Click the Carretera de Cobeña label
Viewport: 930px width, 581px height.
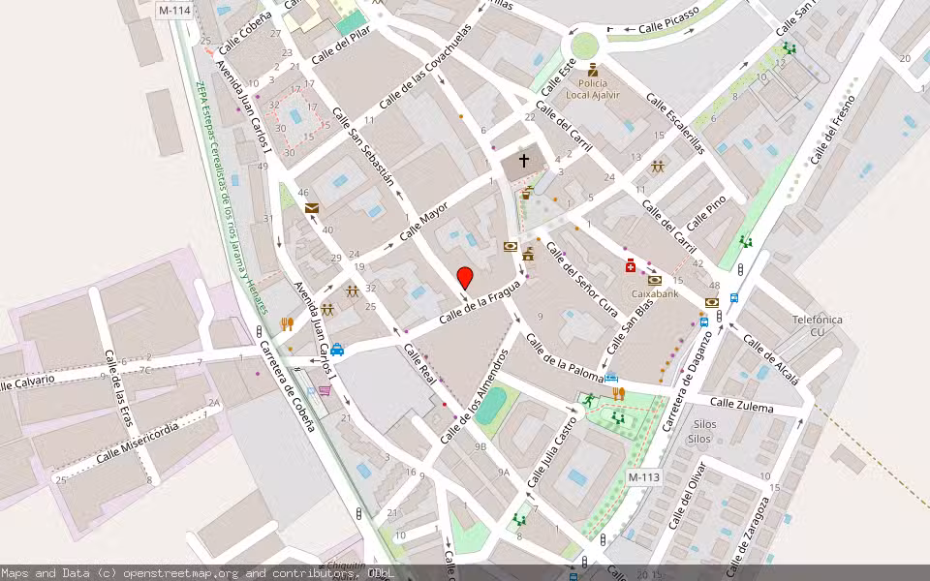point(287,386)
